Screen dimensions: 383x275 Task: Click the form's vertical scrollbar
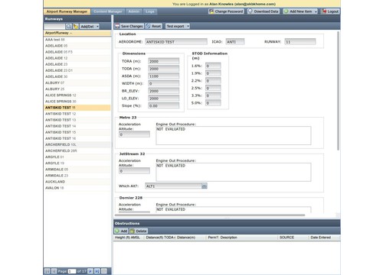click(x=338, y=91)
